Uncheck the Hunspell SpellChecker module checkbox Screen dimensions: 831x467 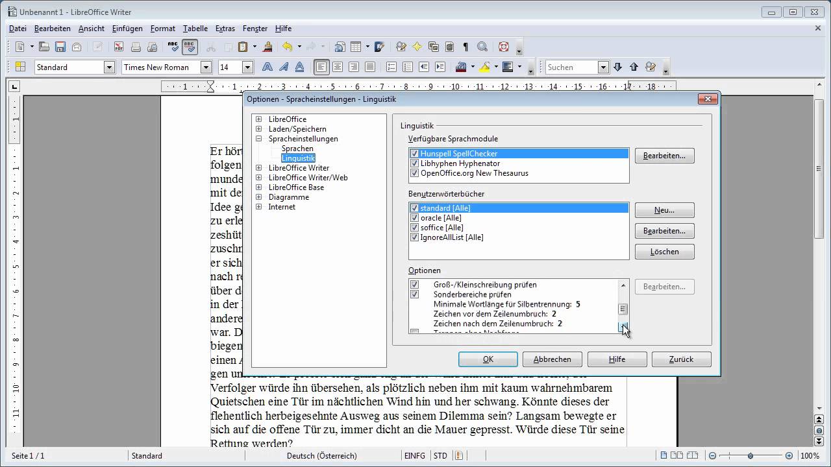[x=415, y=154]
